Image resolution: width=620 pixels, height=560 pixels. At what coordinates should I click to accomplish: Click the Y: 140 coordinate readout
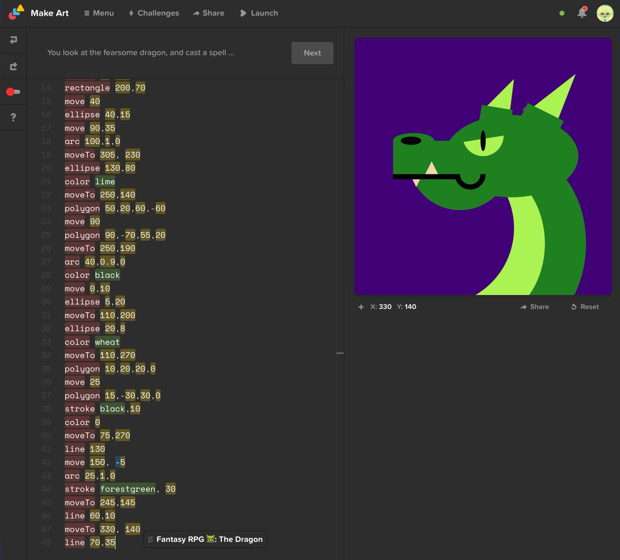coord(407,307)
